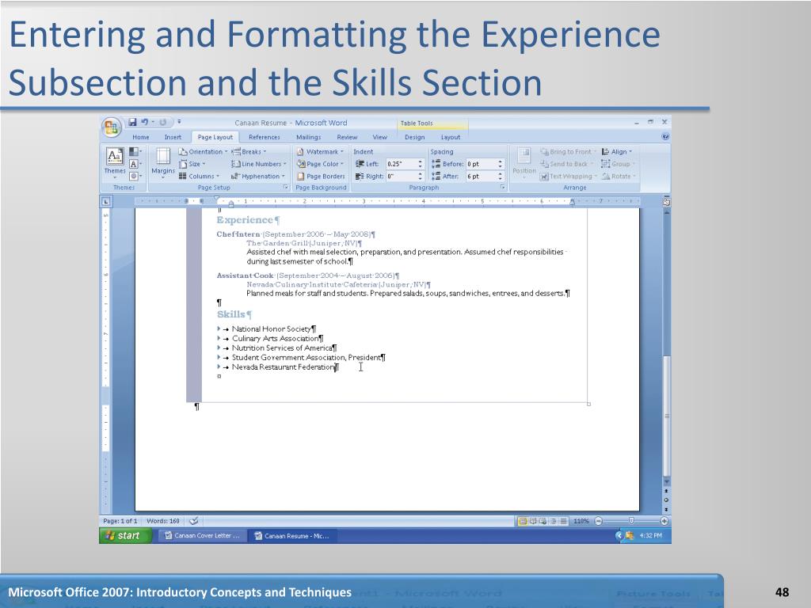This screenshot has height=608, width=811.
Task: Switch to Canaan Cover Letter taskbar item
Action: pos(202,536)
